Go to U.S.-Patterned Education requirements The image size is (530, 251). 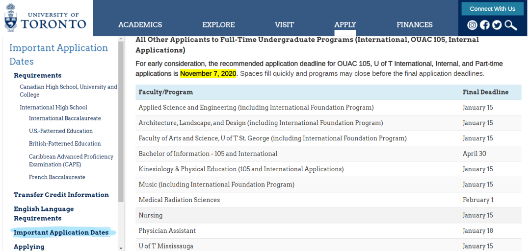tap(61, 131)
